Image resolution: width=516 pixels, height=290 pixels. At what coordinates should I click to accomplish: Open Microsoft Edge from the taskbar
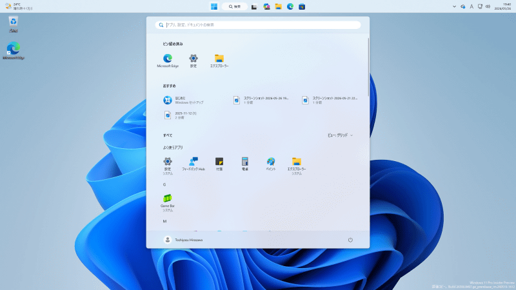coord(290,6)
